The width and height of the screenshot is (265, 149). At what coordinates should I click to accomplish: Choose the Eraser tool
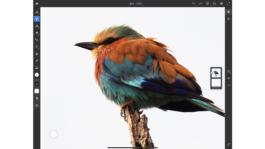[37, 33]
